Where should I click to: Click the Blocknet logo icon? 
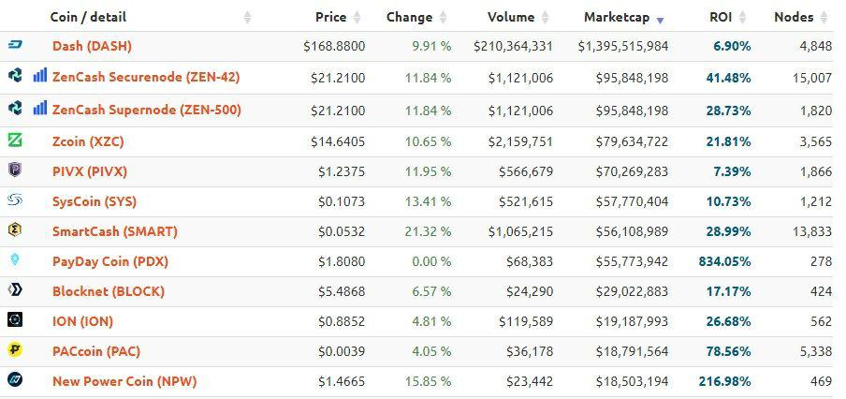(x=15, y=290)
